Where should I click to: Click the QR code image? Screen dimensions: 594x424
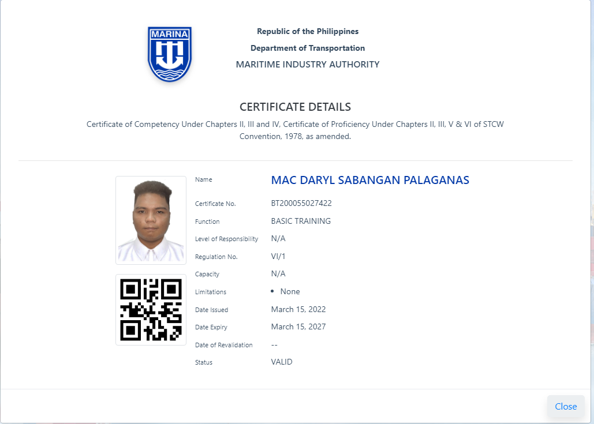coord(151,310)
